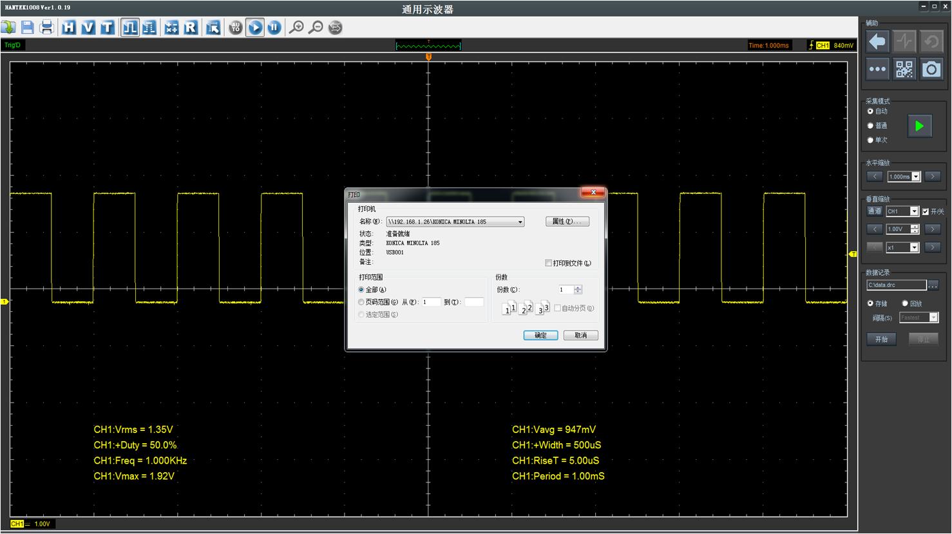Click the printer Properties (属性) button
The image size is (952, 534).
(567, 222)
